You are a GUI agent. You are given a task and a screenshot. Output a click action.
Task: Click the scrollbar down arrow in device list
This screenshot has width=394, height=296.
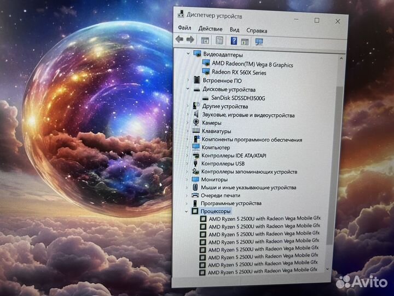tap(328, 269)
